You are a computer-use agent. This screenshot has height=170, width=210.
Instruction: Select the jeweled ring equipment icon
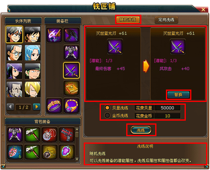(54, 106)
